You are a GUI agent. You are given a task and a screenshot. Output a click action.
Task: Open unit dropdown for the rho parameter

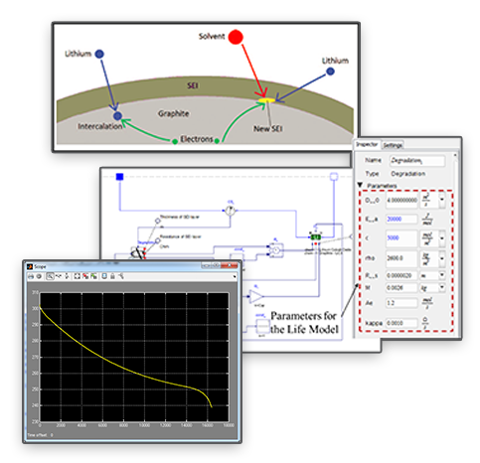pyautogui.click(x=442, y=258)
